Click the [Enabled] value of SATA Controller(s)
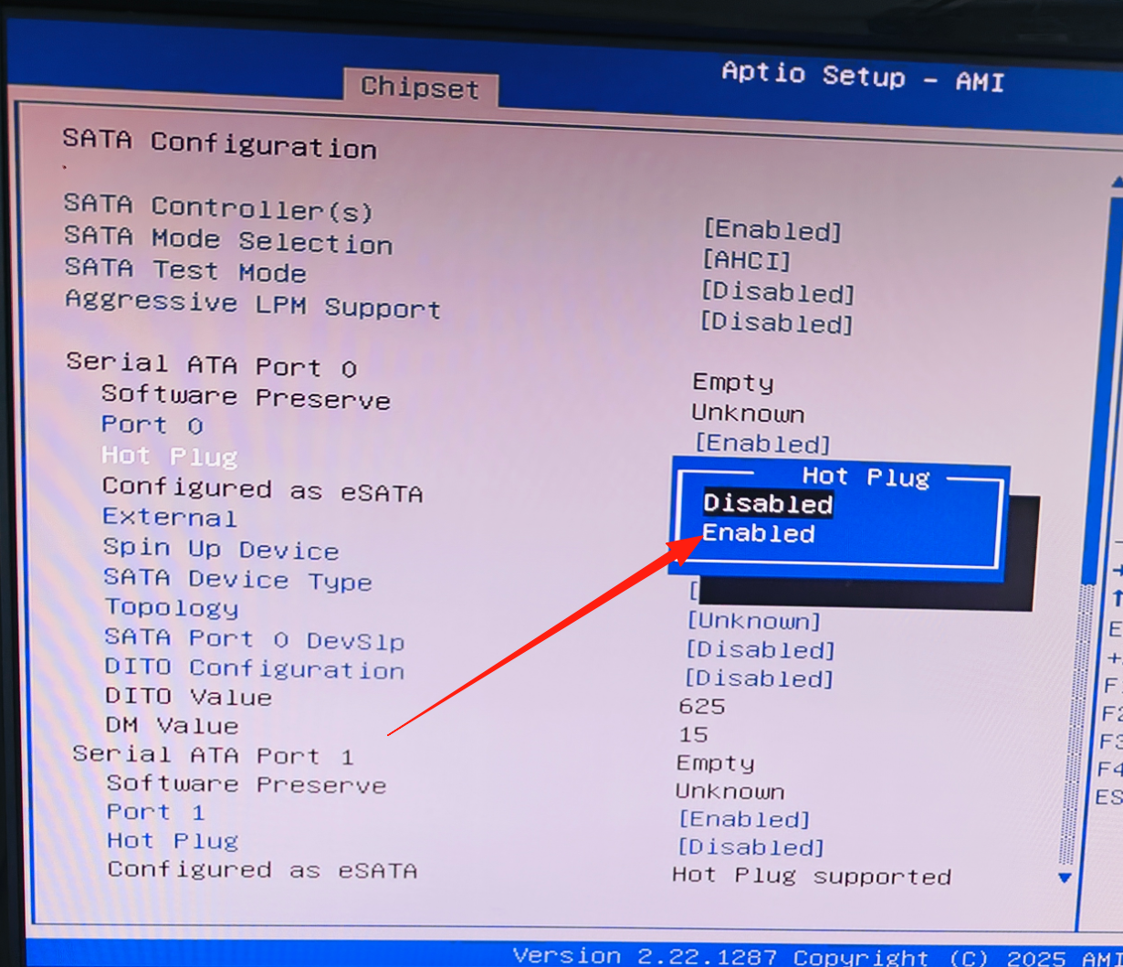This screenshot has height=967, width=1123. click(x=772, y=231)
